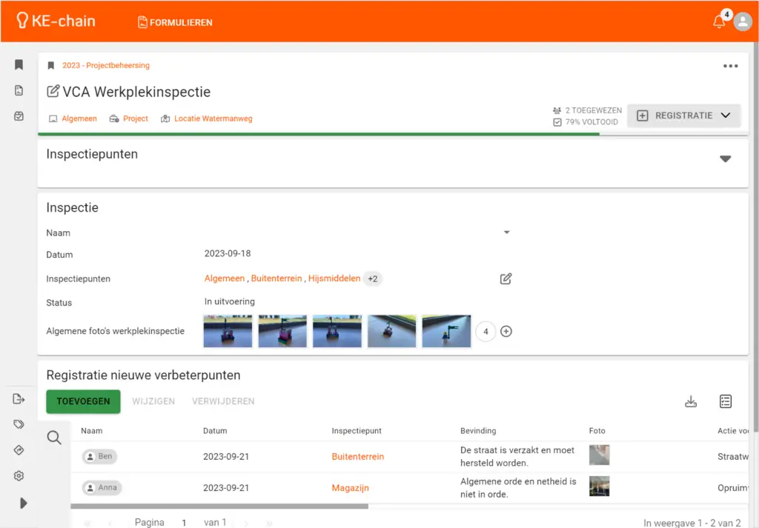This screenshot has height=528, width=759.
Task: Click the tag icon in left sidebar
Action: coord(19,424)
